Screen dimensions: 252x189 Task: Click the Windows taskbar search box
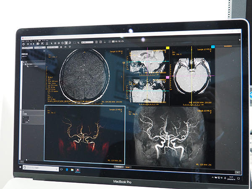[40, 168]
